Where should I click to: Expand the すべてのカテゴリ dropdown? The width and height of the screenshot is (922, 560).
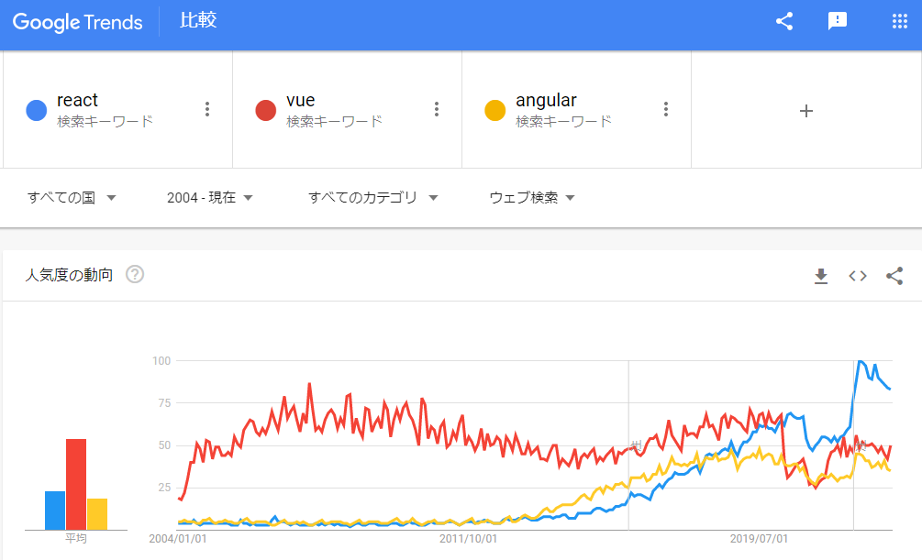pos(373,197)
